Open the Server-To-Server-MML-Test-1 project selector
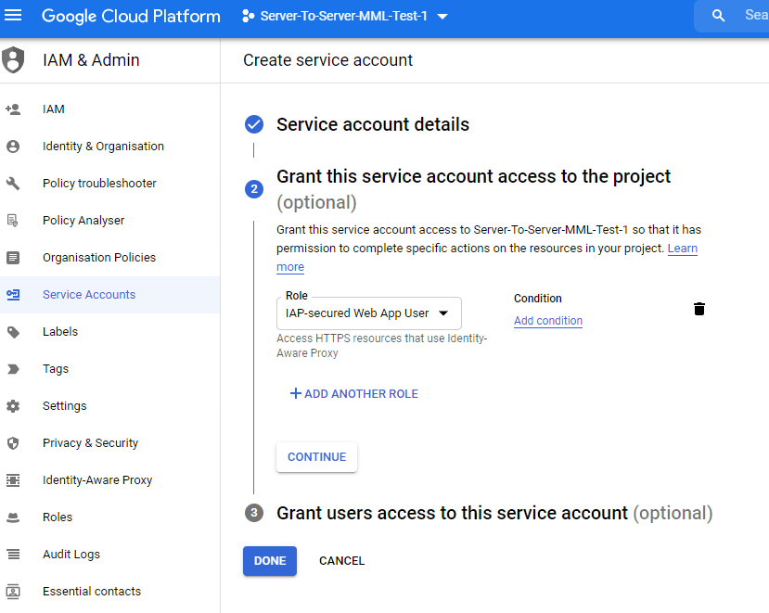This screenshot has width=769, height=613. 345,16
